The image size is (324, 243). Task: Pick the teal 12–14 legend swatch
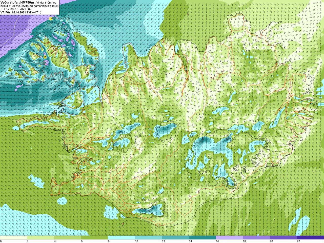coord(175,238)
